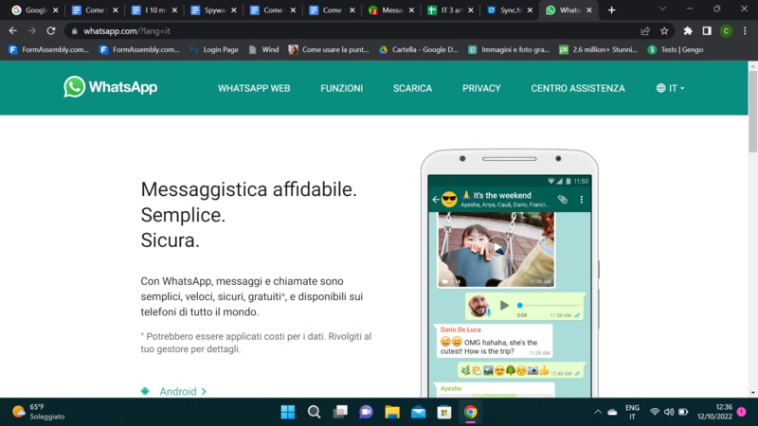
Task: Open the PRIVACY menu item
Action: point(481,88)
